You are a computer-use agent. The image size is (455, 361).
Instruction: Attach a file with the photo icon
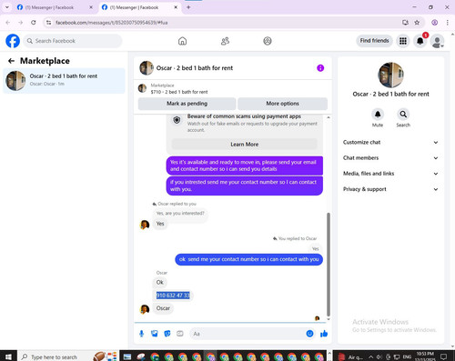tap(155, 334)
